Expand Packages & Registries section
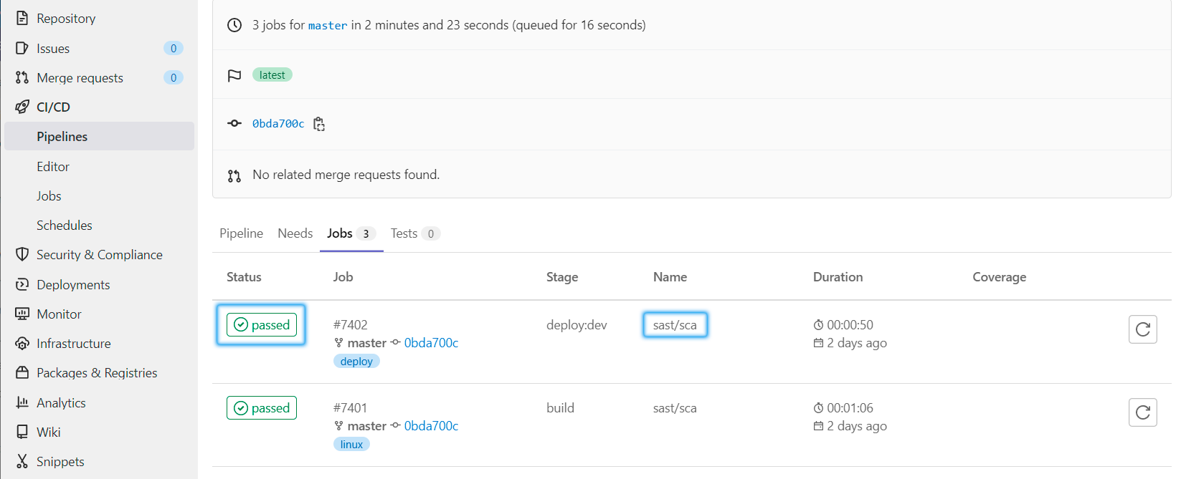This screenshot has height=479, width=1181. coord(97,373)
